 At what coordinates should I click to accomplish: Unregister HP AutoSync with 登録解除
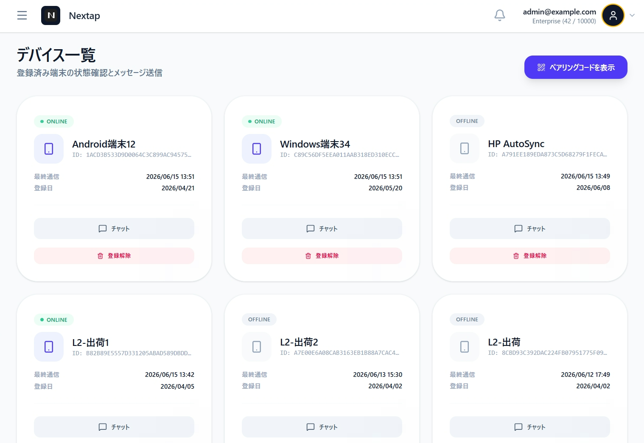click(530, 256)
